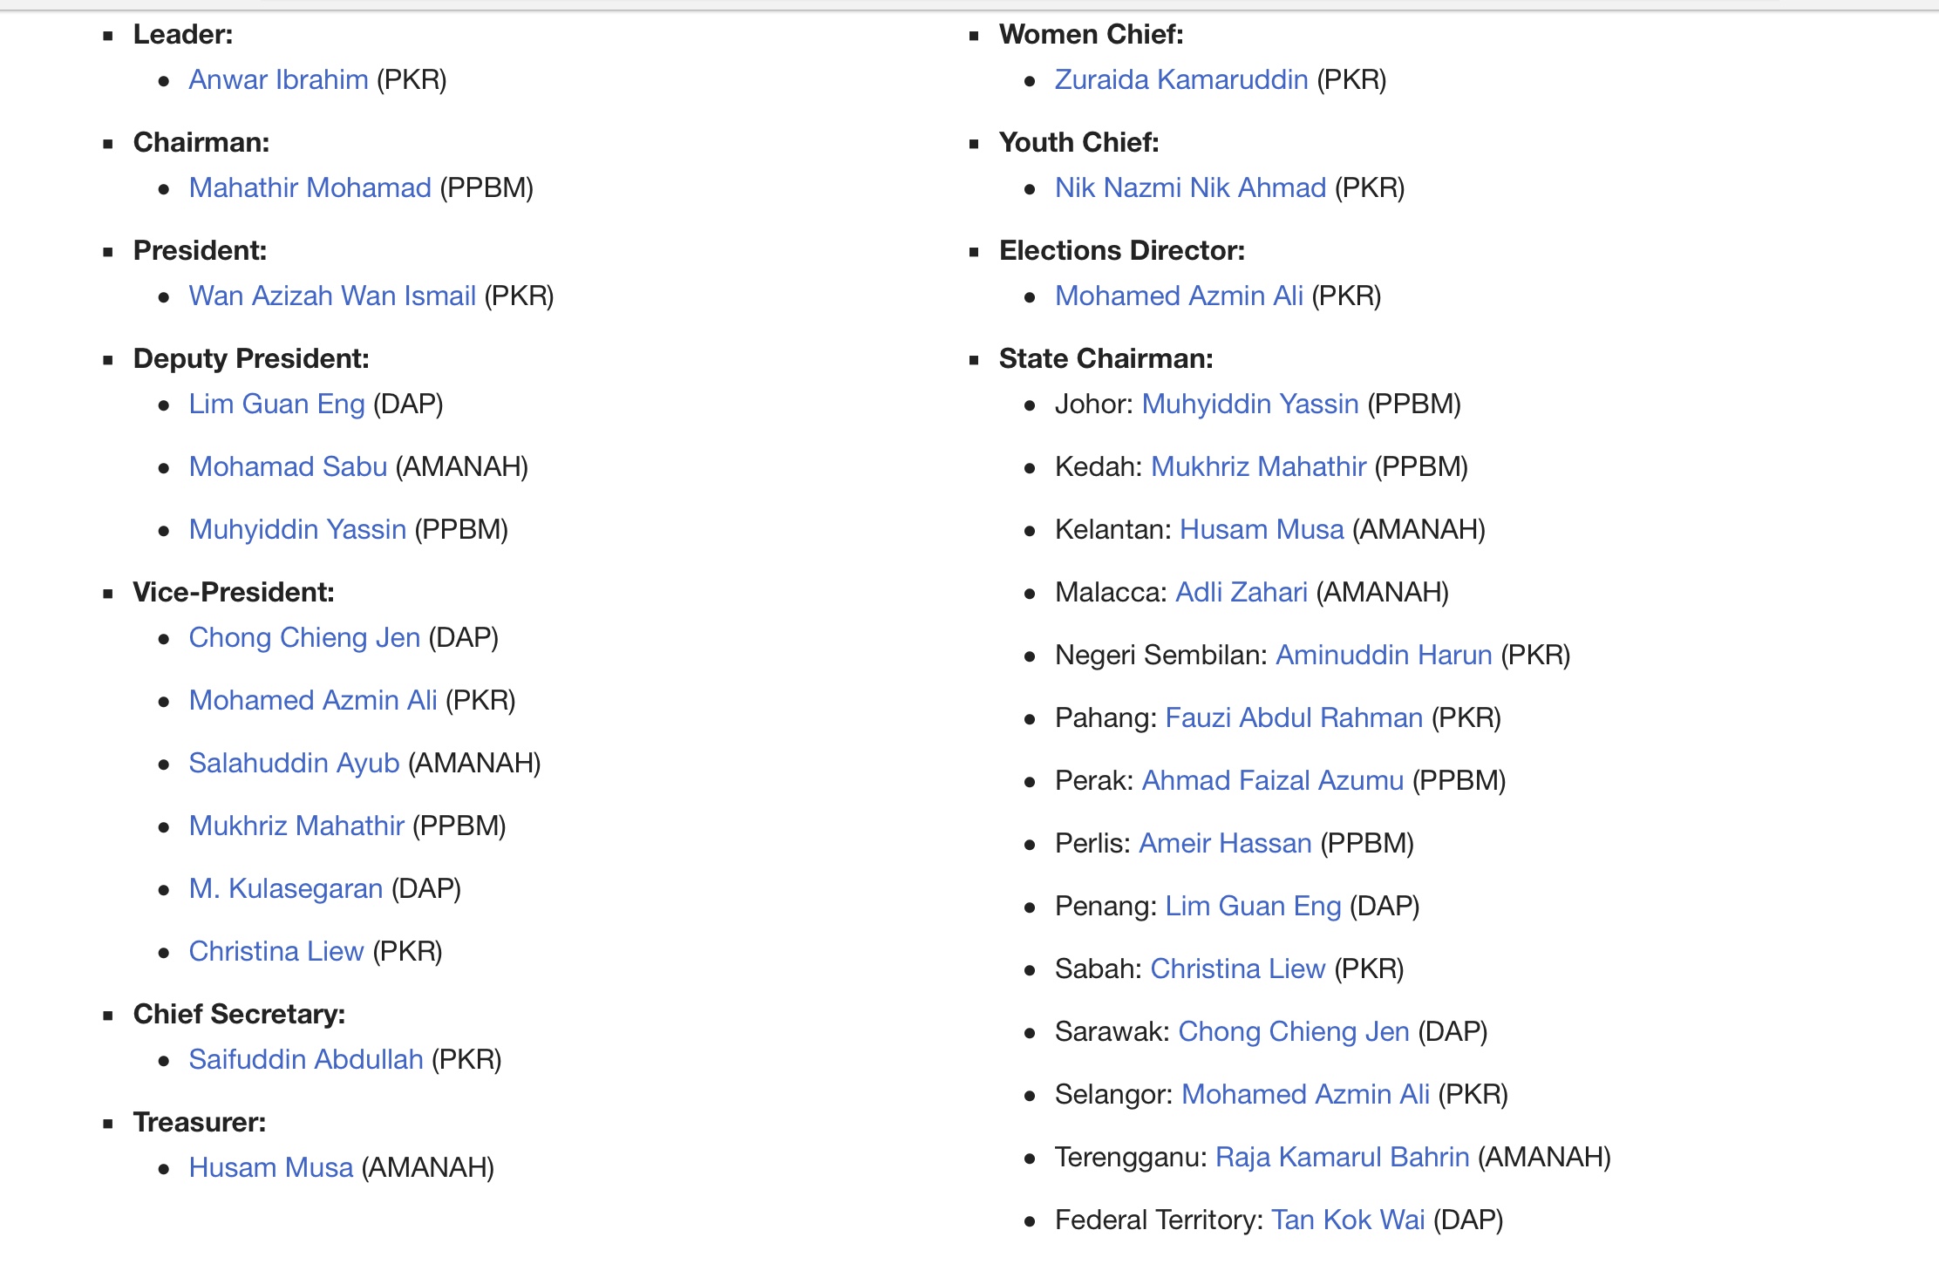This screenshot has height=1264, width=1939.
Task: Select the 'Leader:' heading text
Action: (x=183, y=34)
